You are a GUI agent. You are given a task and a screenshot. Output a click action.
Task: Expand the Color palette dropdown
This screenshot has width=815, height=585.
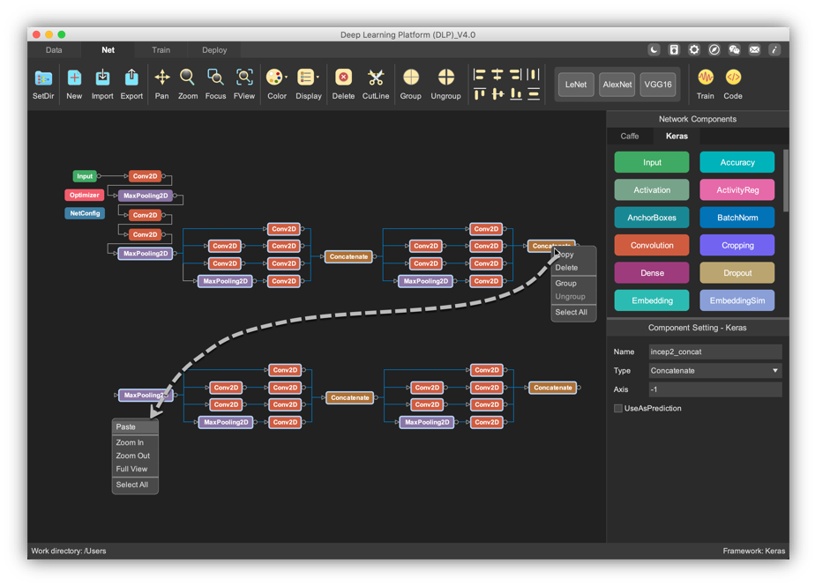tap(276, 78)
